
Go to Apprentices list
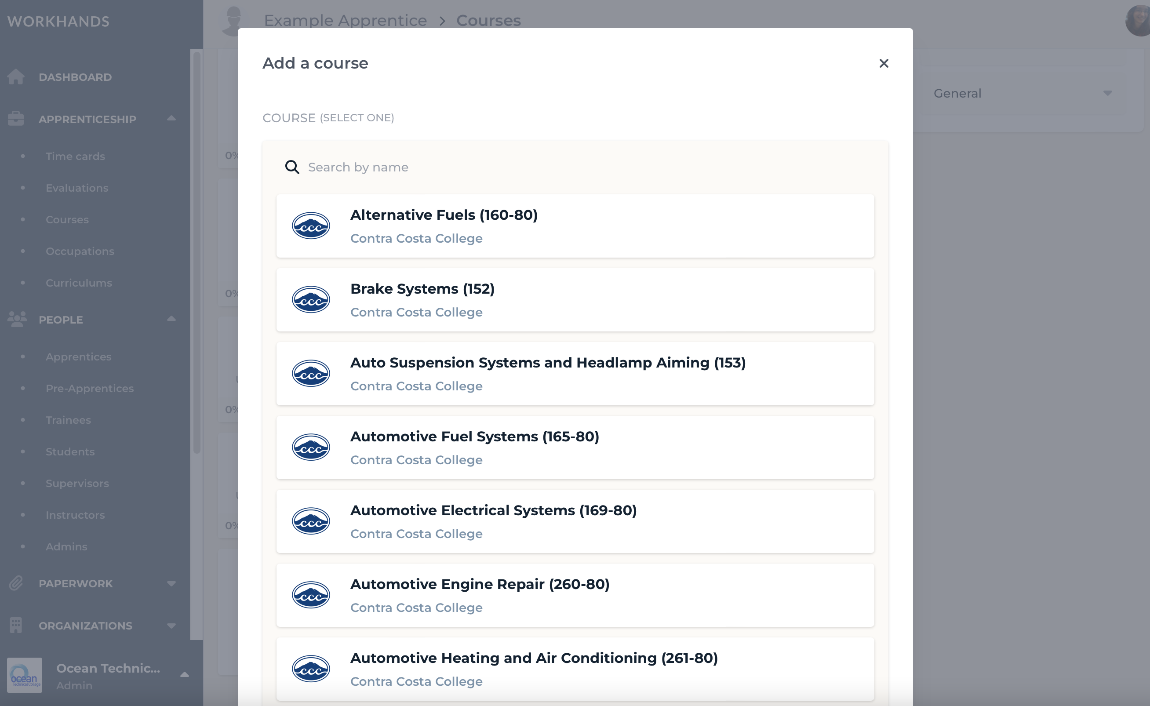coord(78,357)
